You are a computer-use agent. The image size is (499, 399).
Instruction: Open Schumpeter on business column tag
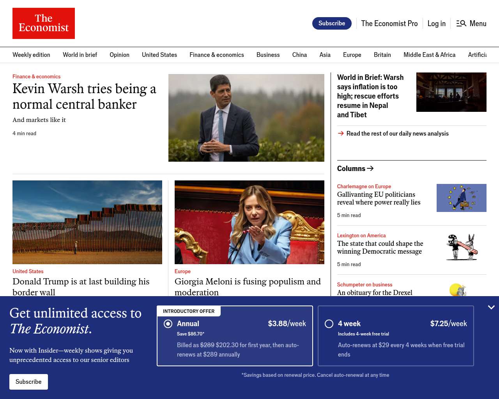365,284
